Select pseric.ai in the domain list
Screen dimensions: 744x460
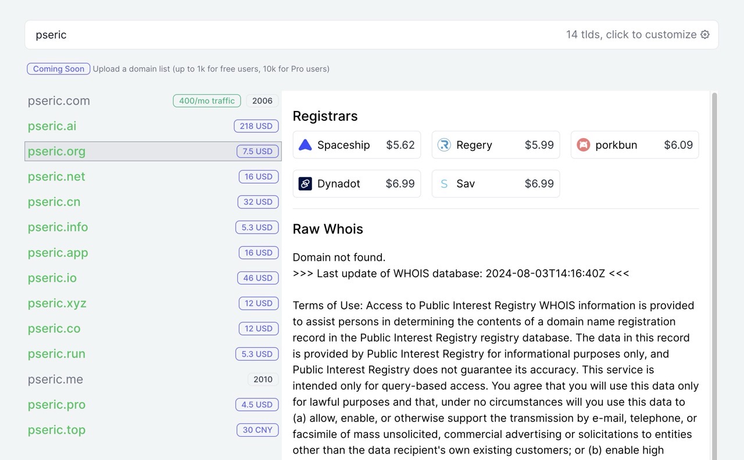pos(153,126)
